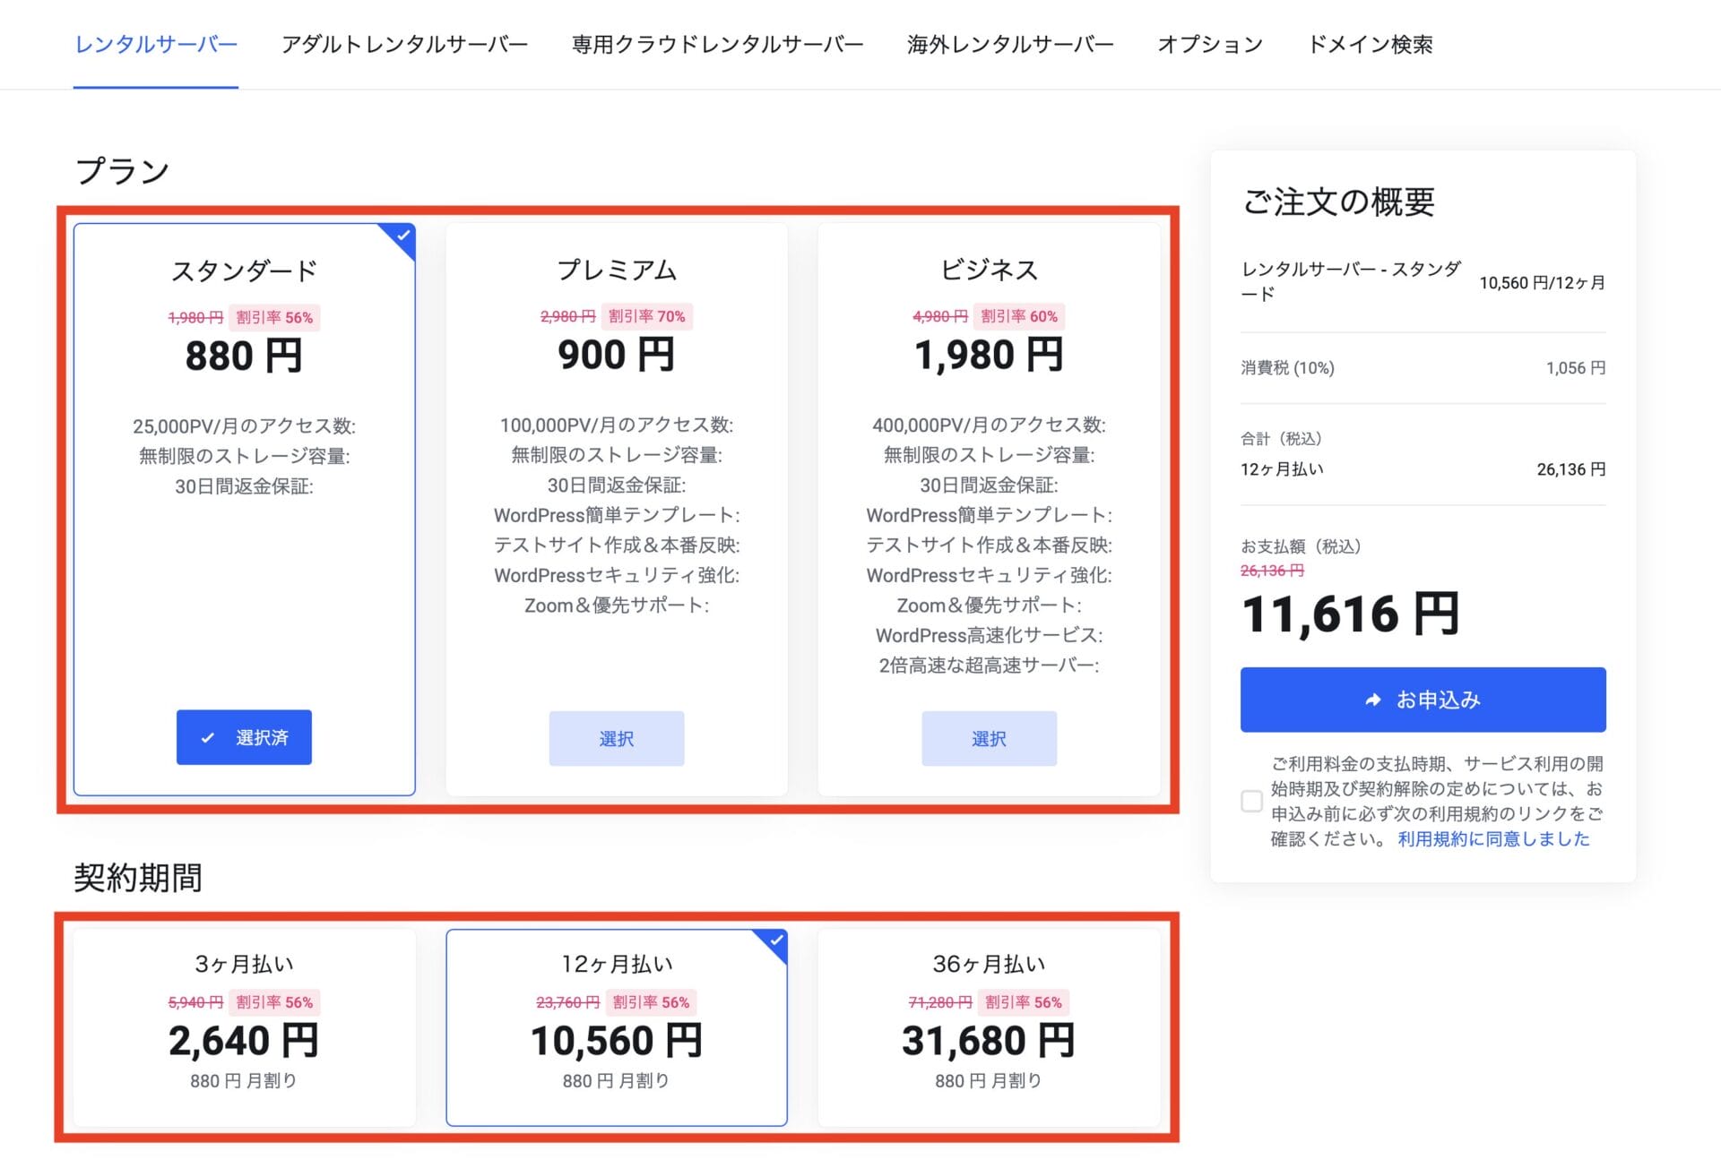Click the checkmark inside the 選択済 button
This screenshot has width=1721, height=1168.
(x=209, y=737)
